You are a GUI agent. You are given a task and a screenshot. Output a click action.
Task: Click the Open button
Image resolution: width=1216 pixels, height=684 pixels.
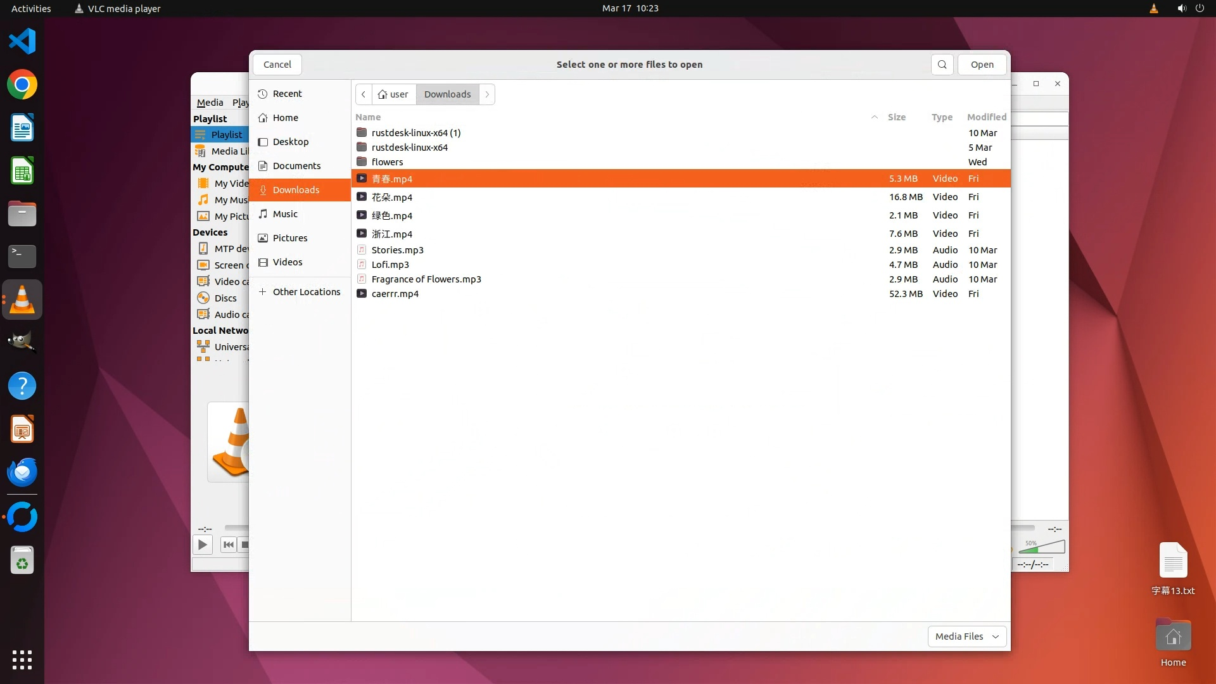[982, 65]
